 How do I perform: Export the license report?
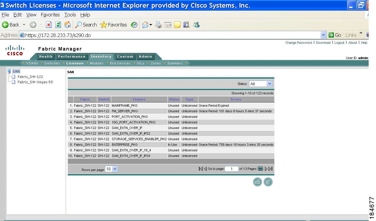click(268, 182)
